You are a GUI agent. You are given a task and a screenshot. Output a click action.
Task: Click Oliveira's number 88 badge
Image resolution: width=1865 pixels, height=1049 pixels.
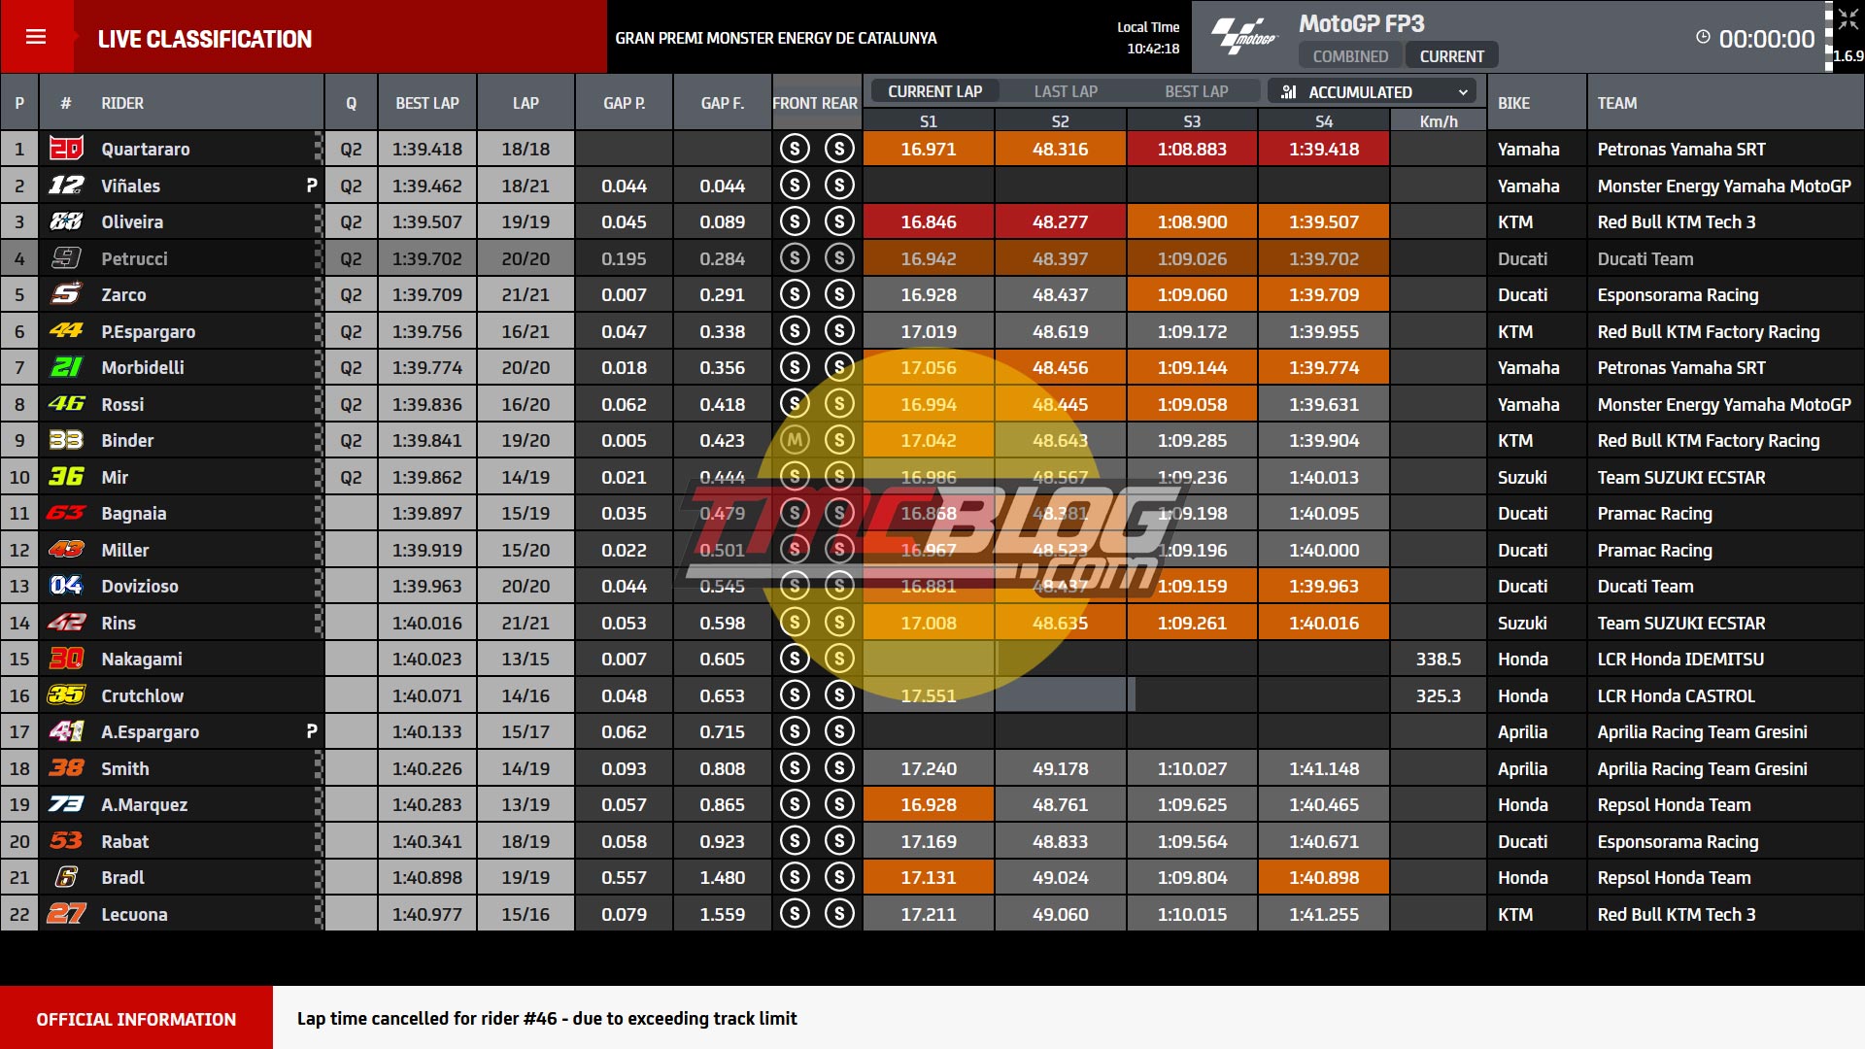pos(66,221)
